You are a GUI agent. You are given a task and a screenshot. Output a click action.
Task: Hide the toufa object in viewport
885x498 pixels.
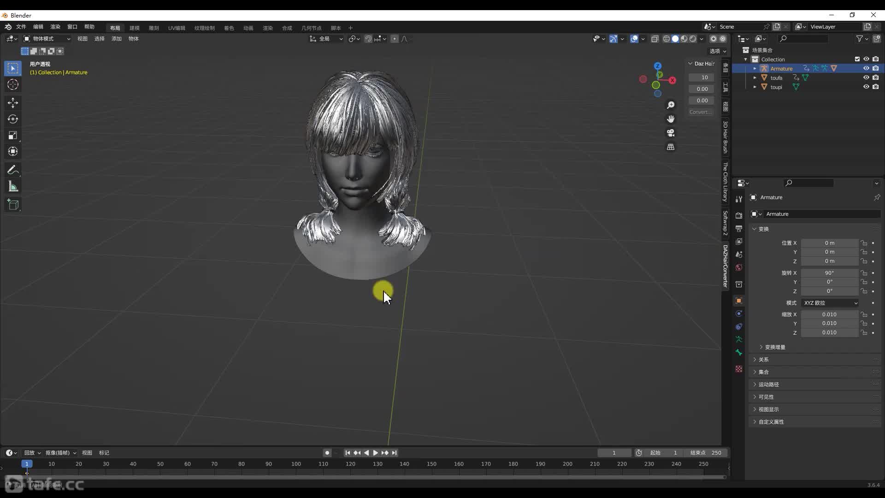pyautogui.click(x=866, y=77)
